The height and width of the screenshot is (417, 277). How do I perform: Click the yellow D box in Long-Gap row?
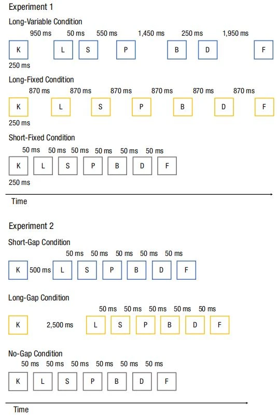coord(195,325)
